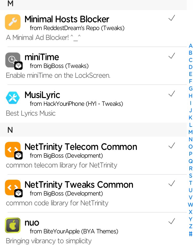193x250 pixels.
Task: Open NetTrinity Tweaks Common package title
Action: tap(79, 185)
